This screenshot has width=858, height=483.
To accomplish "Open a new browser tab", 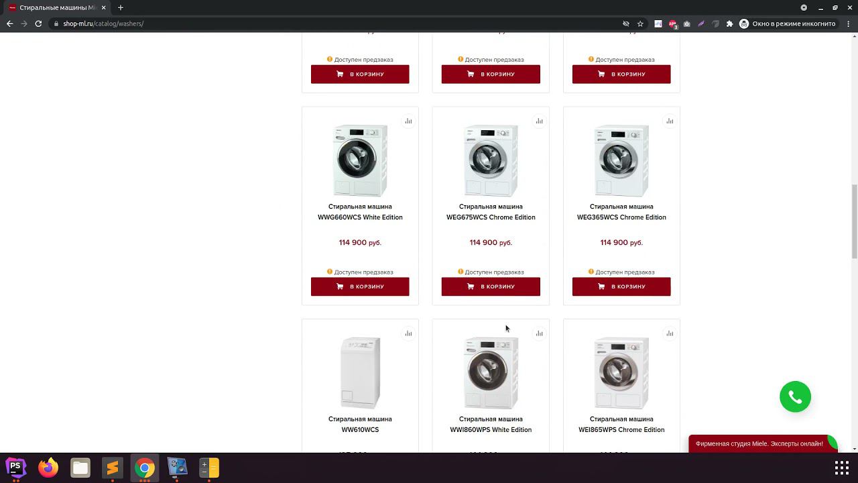I will click(121, 7).
